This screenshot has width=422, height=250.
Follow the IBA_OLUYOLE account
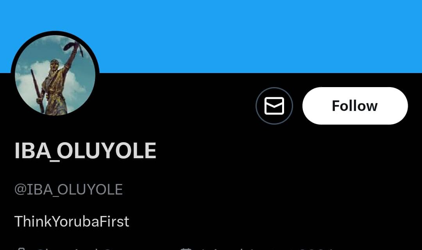pyautogui.click(x=355, y=106)
